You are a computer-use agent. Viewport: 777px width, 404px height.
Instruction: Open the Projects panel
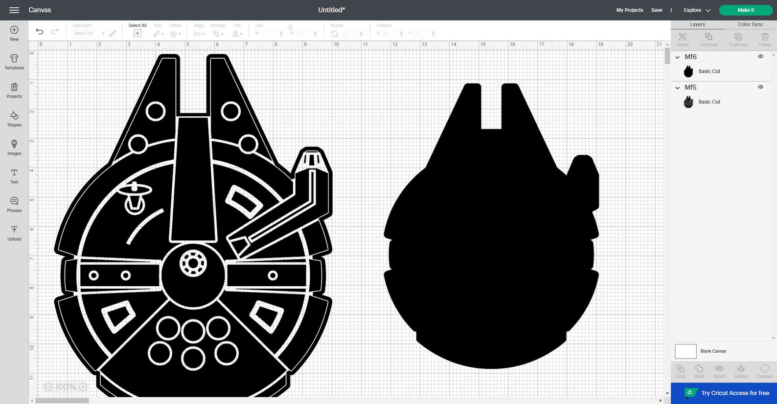[x=14, y=90]
